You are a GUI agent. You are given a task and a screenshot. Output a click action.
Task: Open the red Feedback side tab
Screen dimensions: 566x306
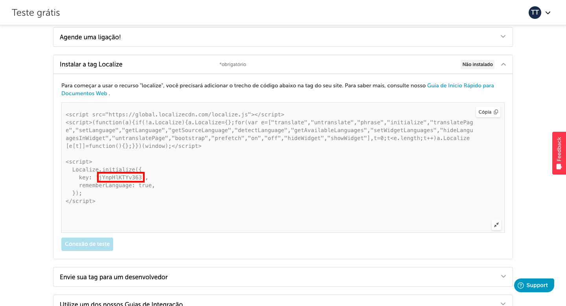559,149
